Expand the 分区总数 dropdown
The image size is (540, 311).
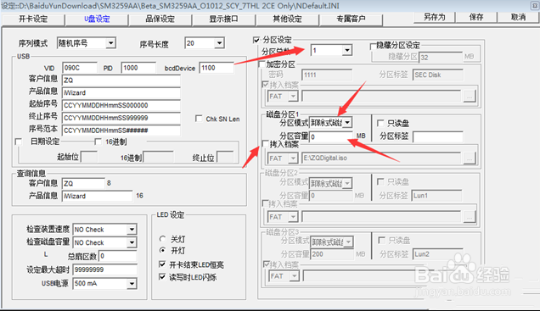click(346, 50)
